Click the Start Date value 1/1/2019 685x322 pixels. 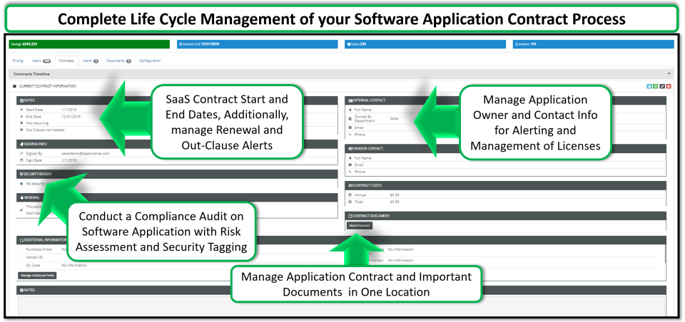[68, 110]
